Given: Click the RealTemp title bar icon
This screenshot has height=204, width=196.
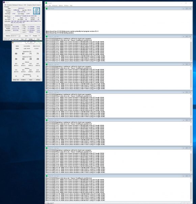Looking at the screenshot, I should pyautogui.click(x=13, y=43).
